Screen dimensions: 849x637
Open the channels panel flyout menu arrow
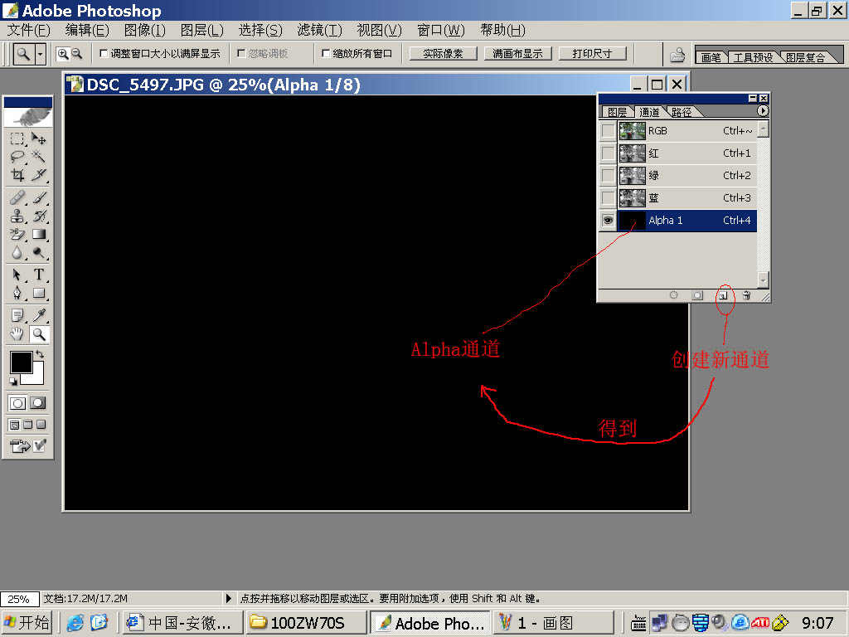point(763,111)
